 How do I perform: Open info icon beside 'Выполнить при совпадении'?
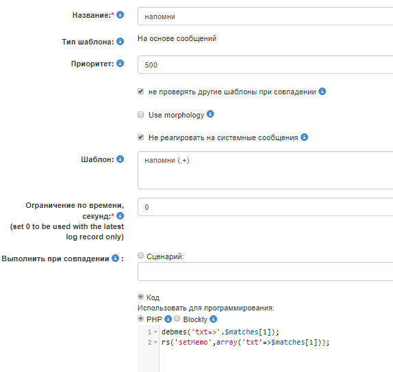[x=115, y=258]
